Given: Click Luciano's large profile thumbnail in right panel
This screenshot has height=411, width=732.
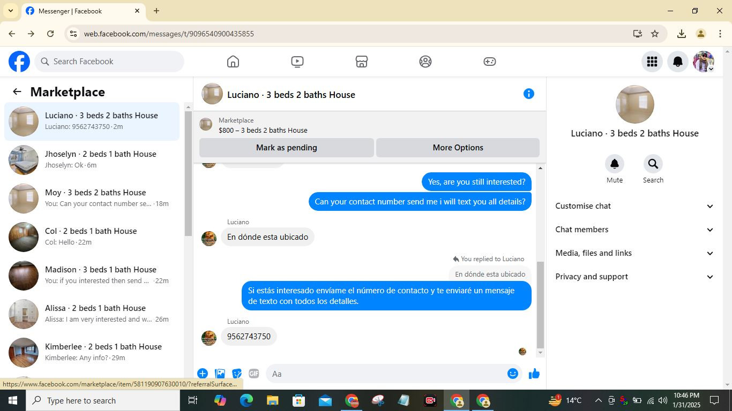Looking at the screenshot, I should [x=635, y=104].
